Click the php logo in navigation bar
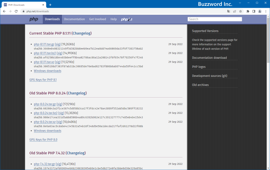The width and height of the screenshot is (270, 170). [34, 19]
